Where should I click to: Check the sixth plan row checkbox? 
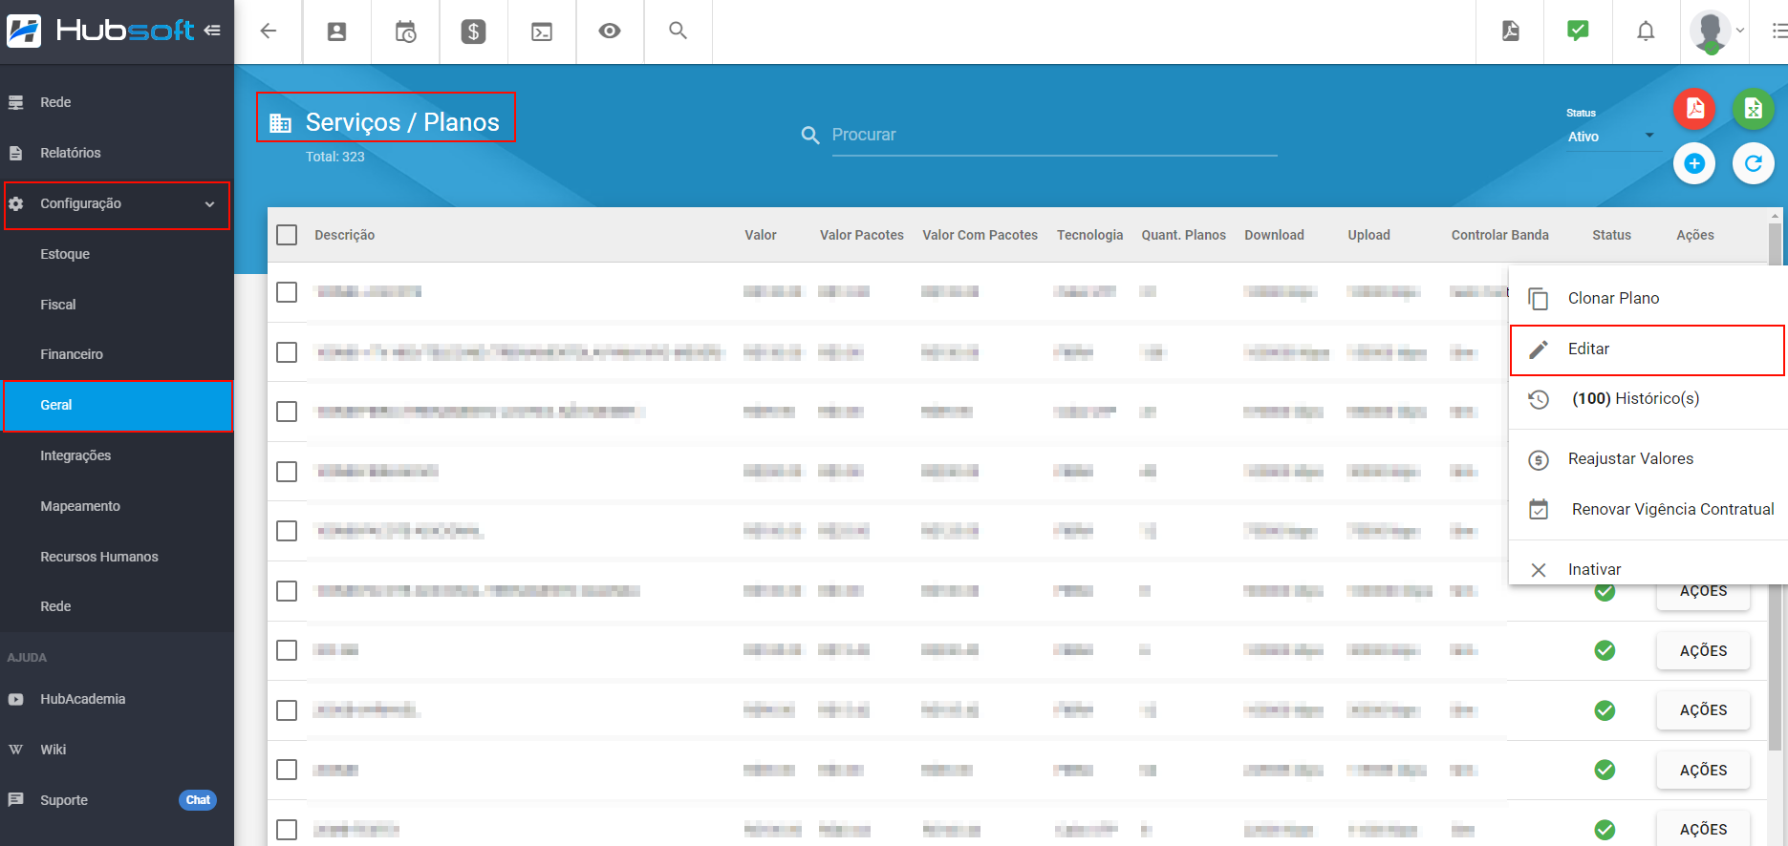point(287,591)
